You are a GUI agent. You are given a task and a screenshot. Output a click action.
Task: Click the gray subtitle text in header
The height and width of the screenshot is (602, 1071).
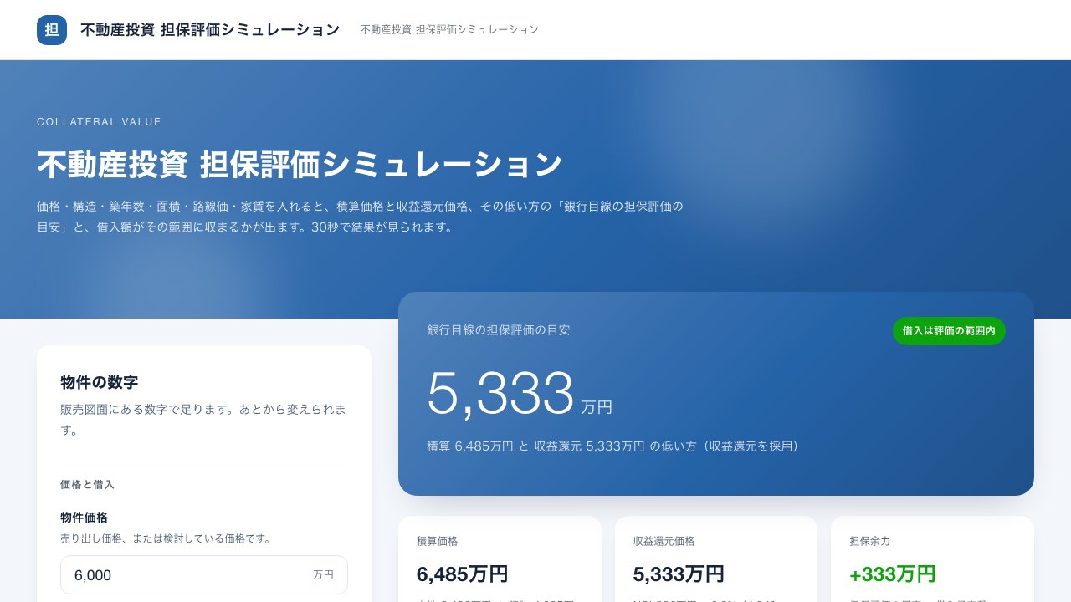click(x=449, y=29)
